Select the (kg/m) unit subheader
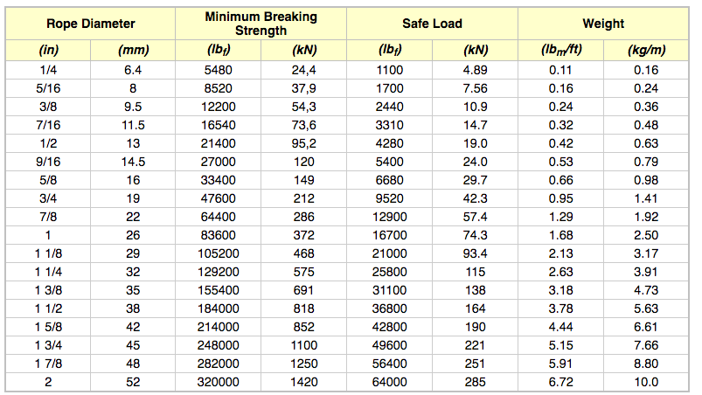 click(646, 51)
